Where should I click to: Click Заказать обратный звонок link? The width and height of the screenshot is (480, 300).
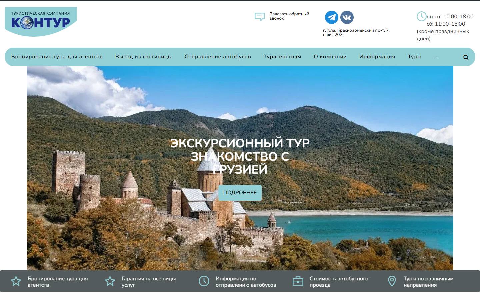point(289,16)
